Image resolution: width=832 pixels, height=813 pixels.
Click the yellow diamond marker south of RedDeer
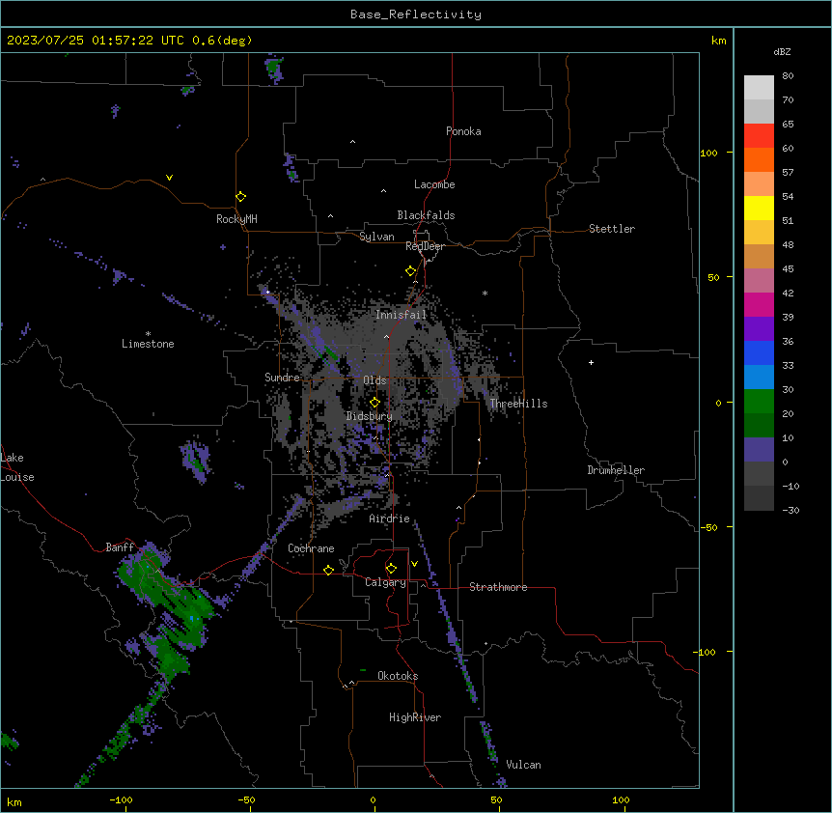410,271
